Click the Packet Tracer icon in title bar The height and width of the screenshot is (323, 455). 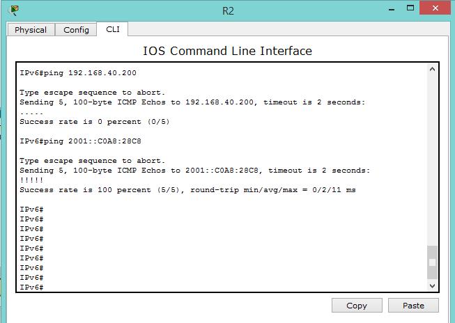point(14,10)
